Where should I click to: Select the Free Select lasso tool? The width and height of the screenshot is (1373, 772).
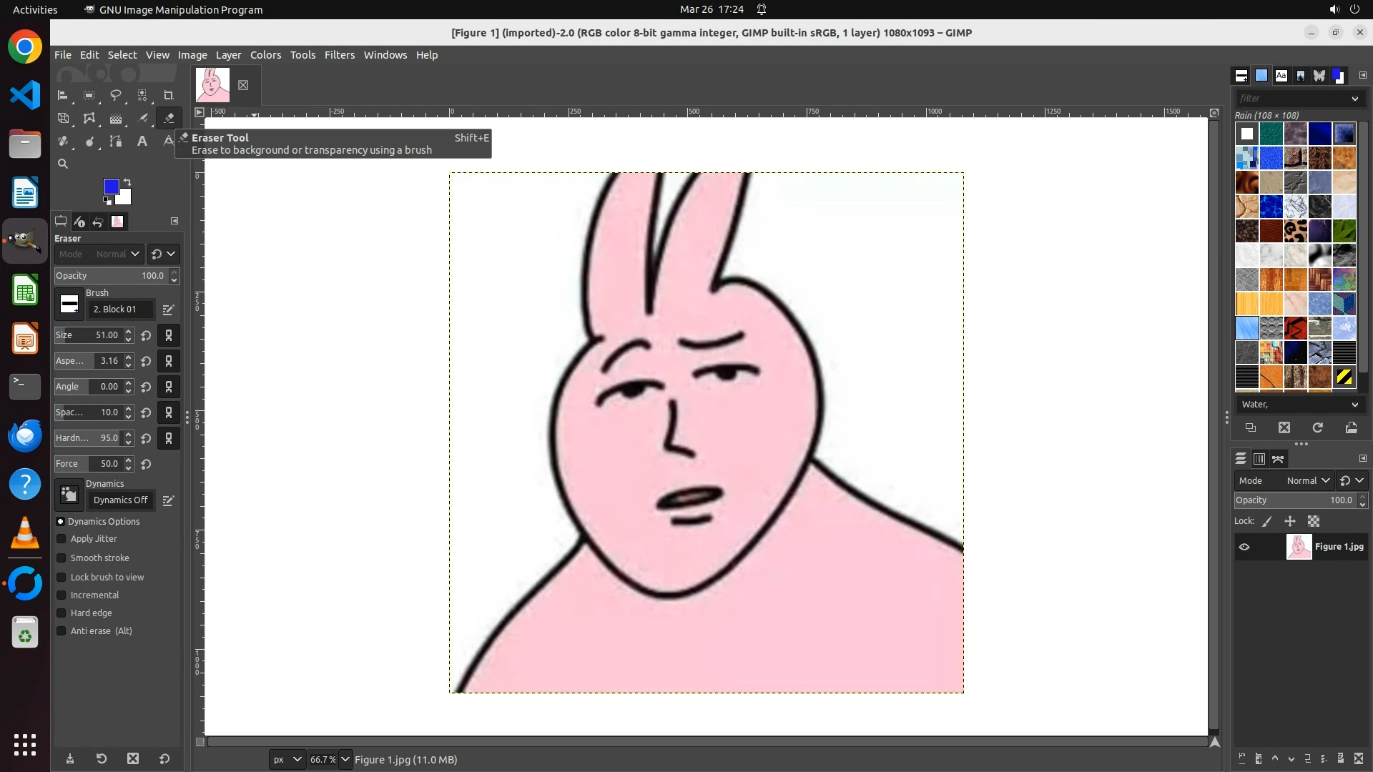tap(116, 95)
